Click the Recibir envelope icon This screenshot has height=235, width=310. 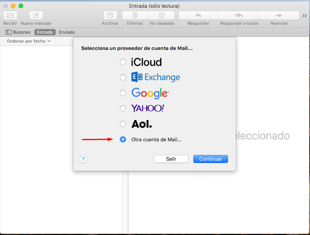[x=10, y=15]
